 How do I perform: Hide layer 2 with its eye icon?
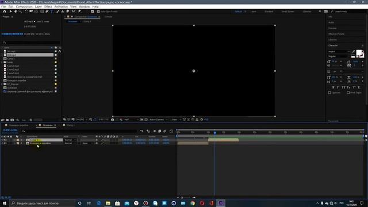[x=2, y=143]
